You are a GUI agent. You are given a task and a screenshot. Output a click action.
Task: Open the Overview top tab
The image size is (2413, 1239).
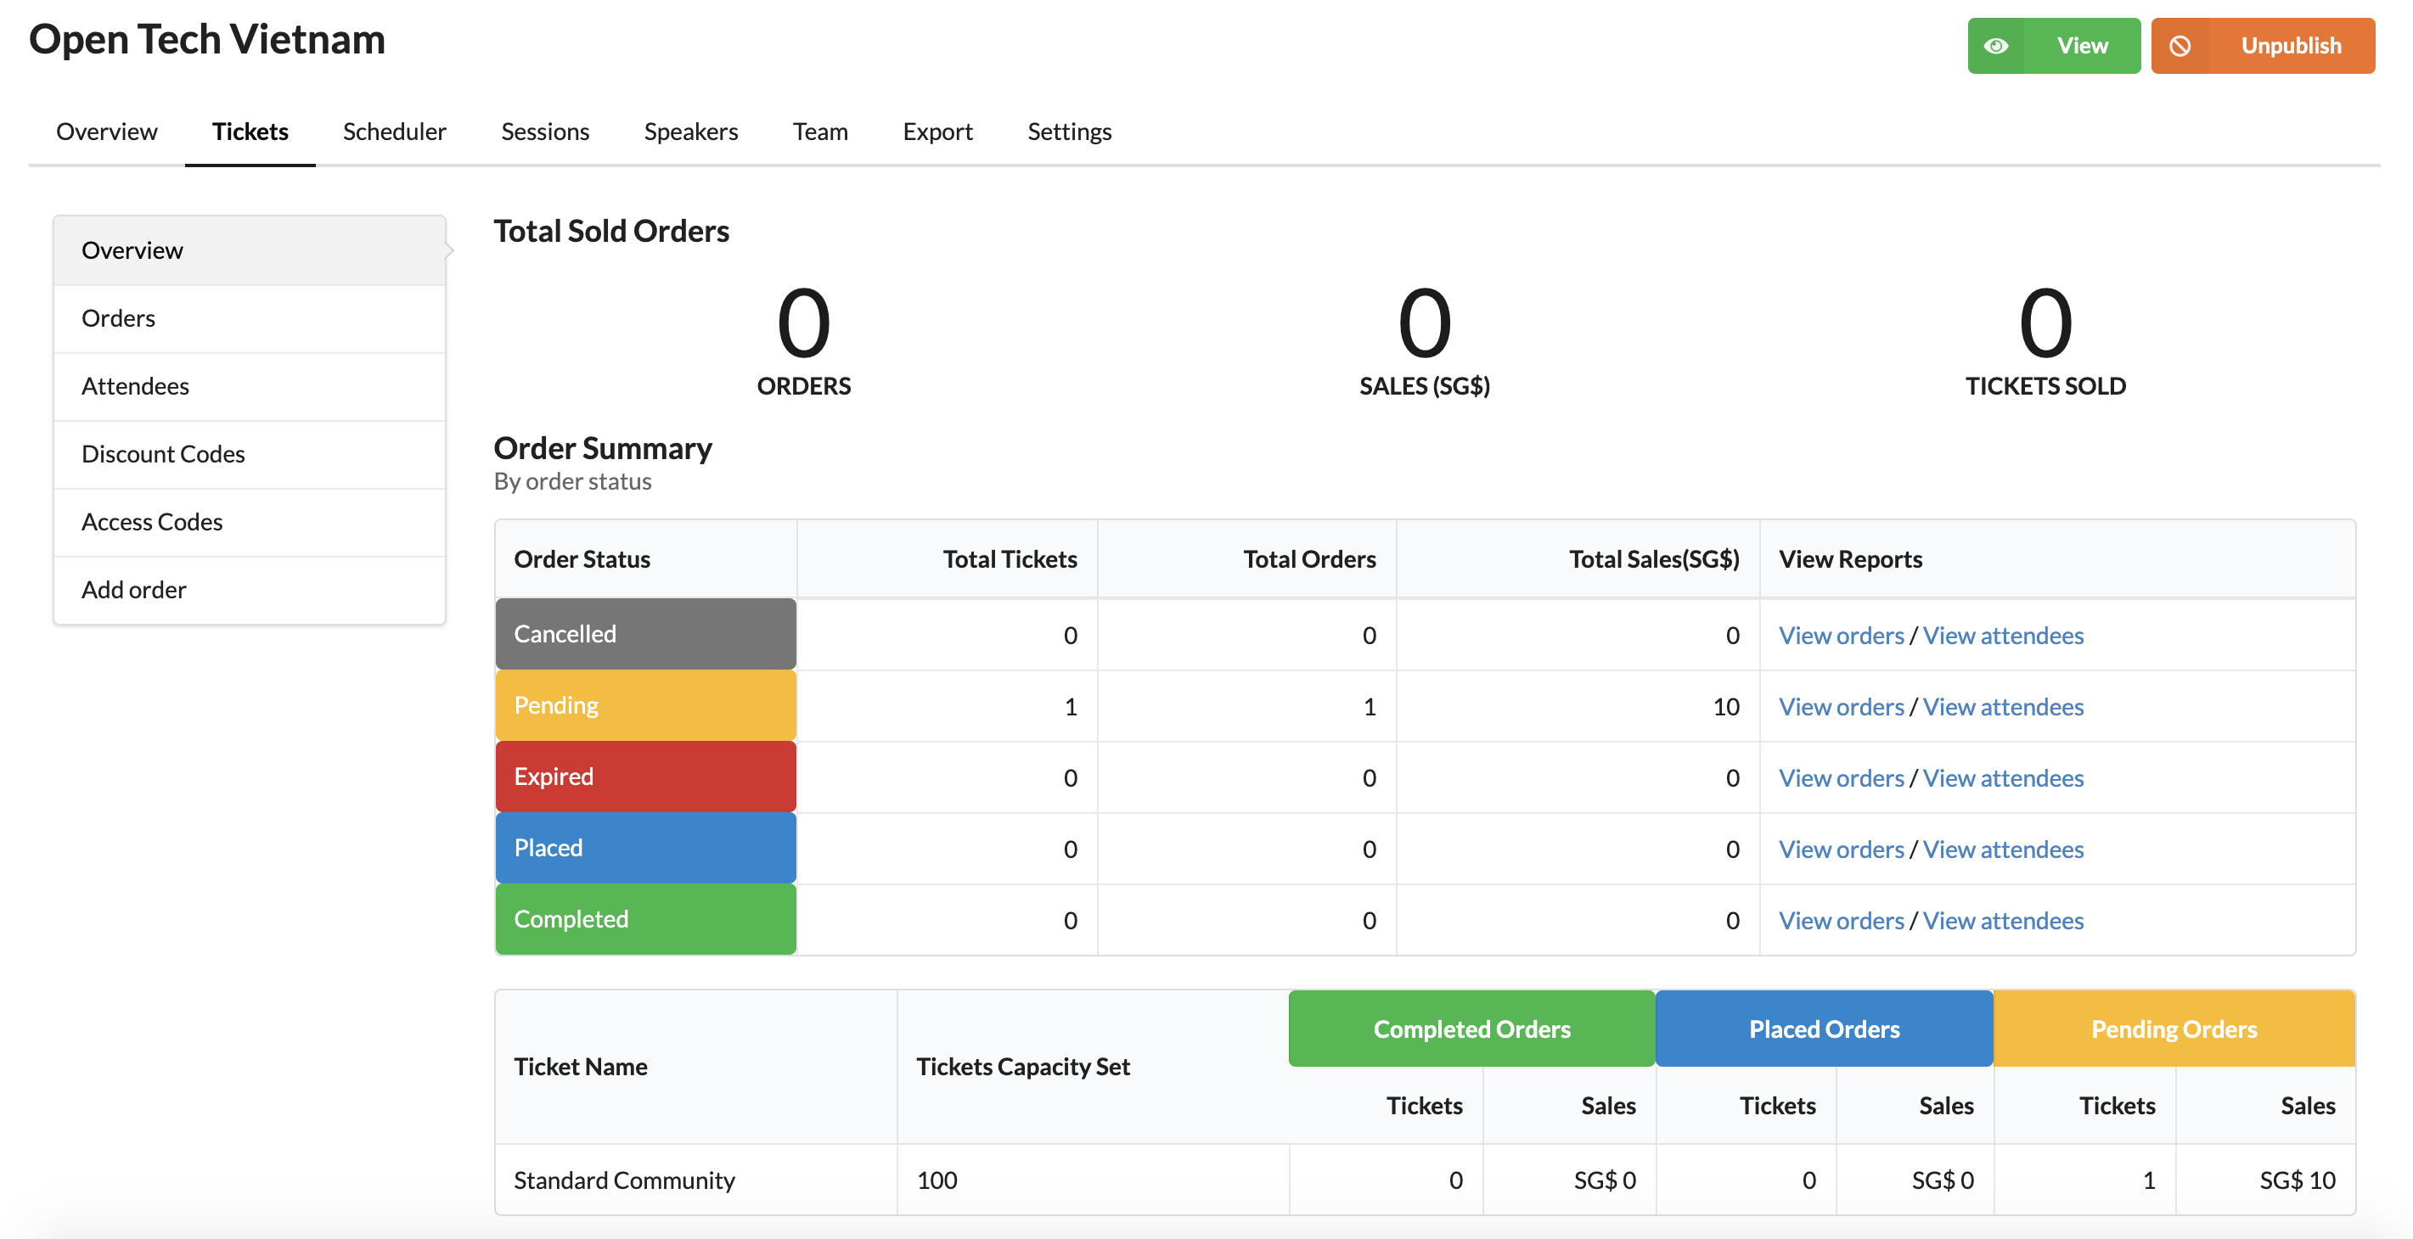point(107,131)
